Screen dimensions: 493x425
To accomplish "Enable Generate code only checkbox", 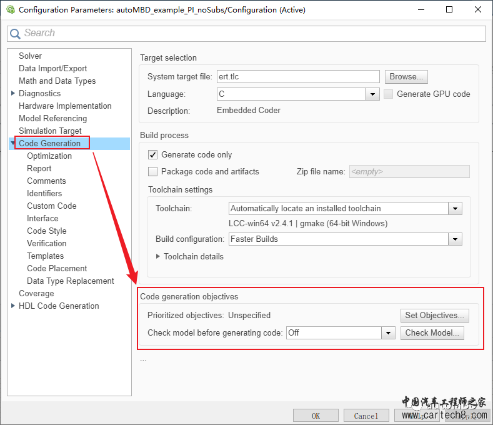I will pos(152,155).
